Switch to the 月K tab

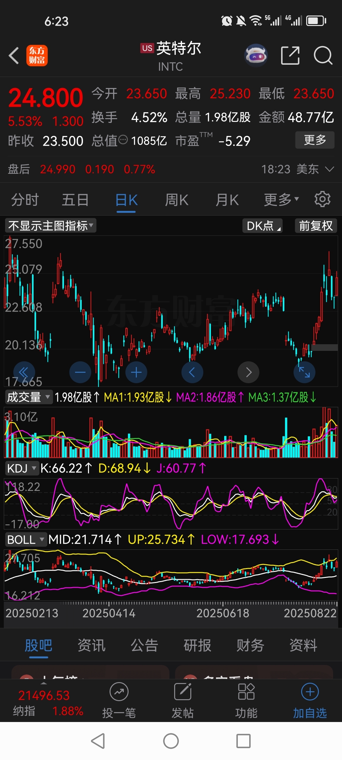[227, 200]
